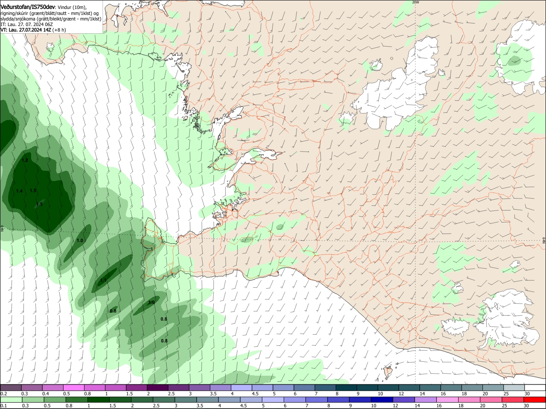The image size is (546, 409).
Task: Click the 'rigning/skúrir' legend description line
Action: point(49,13)
